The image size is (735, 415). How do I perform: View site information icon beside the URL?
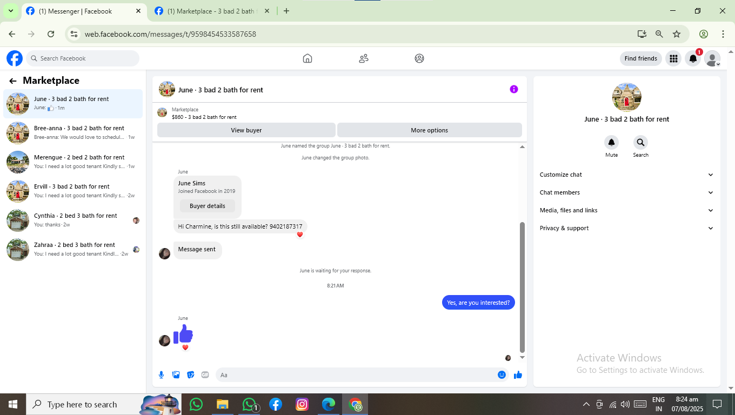[x=75, y=34]
